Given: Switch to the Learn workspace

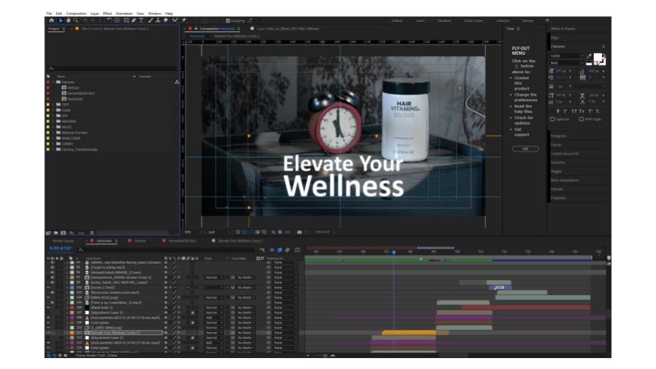Looking at the screenshot, I should point(420,20).
